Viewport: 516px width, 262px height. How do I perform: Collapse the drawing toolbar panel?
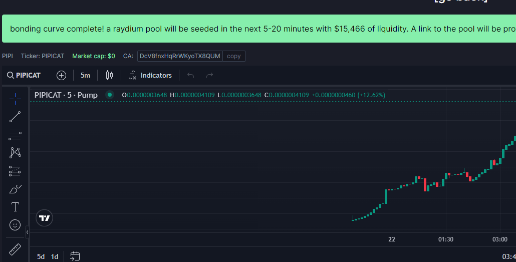tap(28, 232)
